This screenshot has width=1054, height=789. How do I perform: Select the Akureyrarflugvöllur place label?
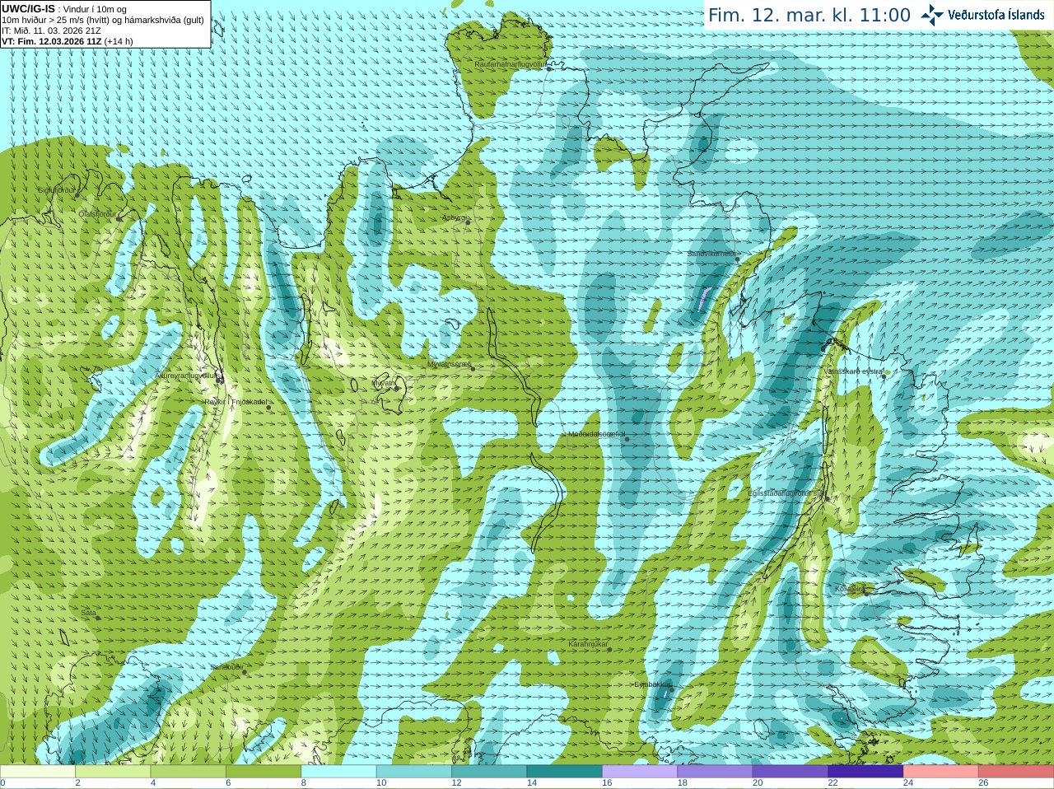[186, 376]
